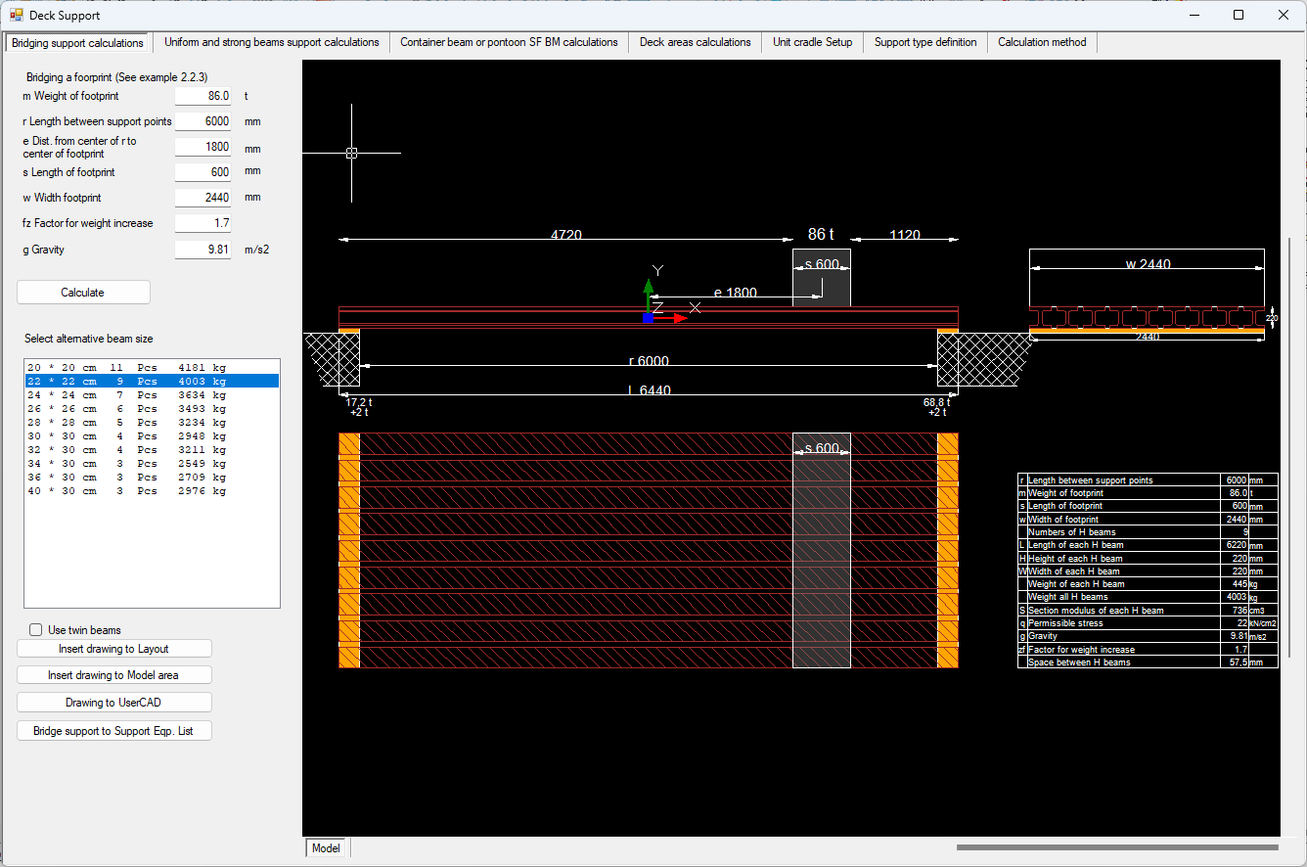Screen dimensions: 1307x867
Task: Click Drawing to UserCAD button
Action: pyautogui.click(x=113, y=703)
